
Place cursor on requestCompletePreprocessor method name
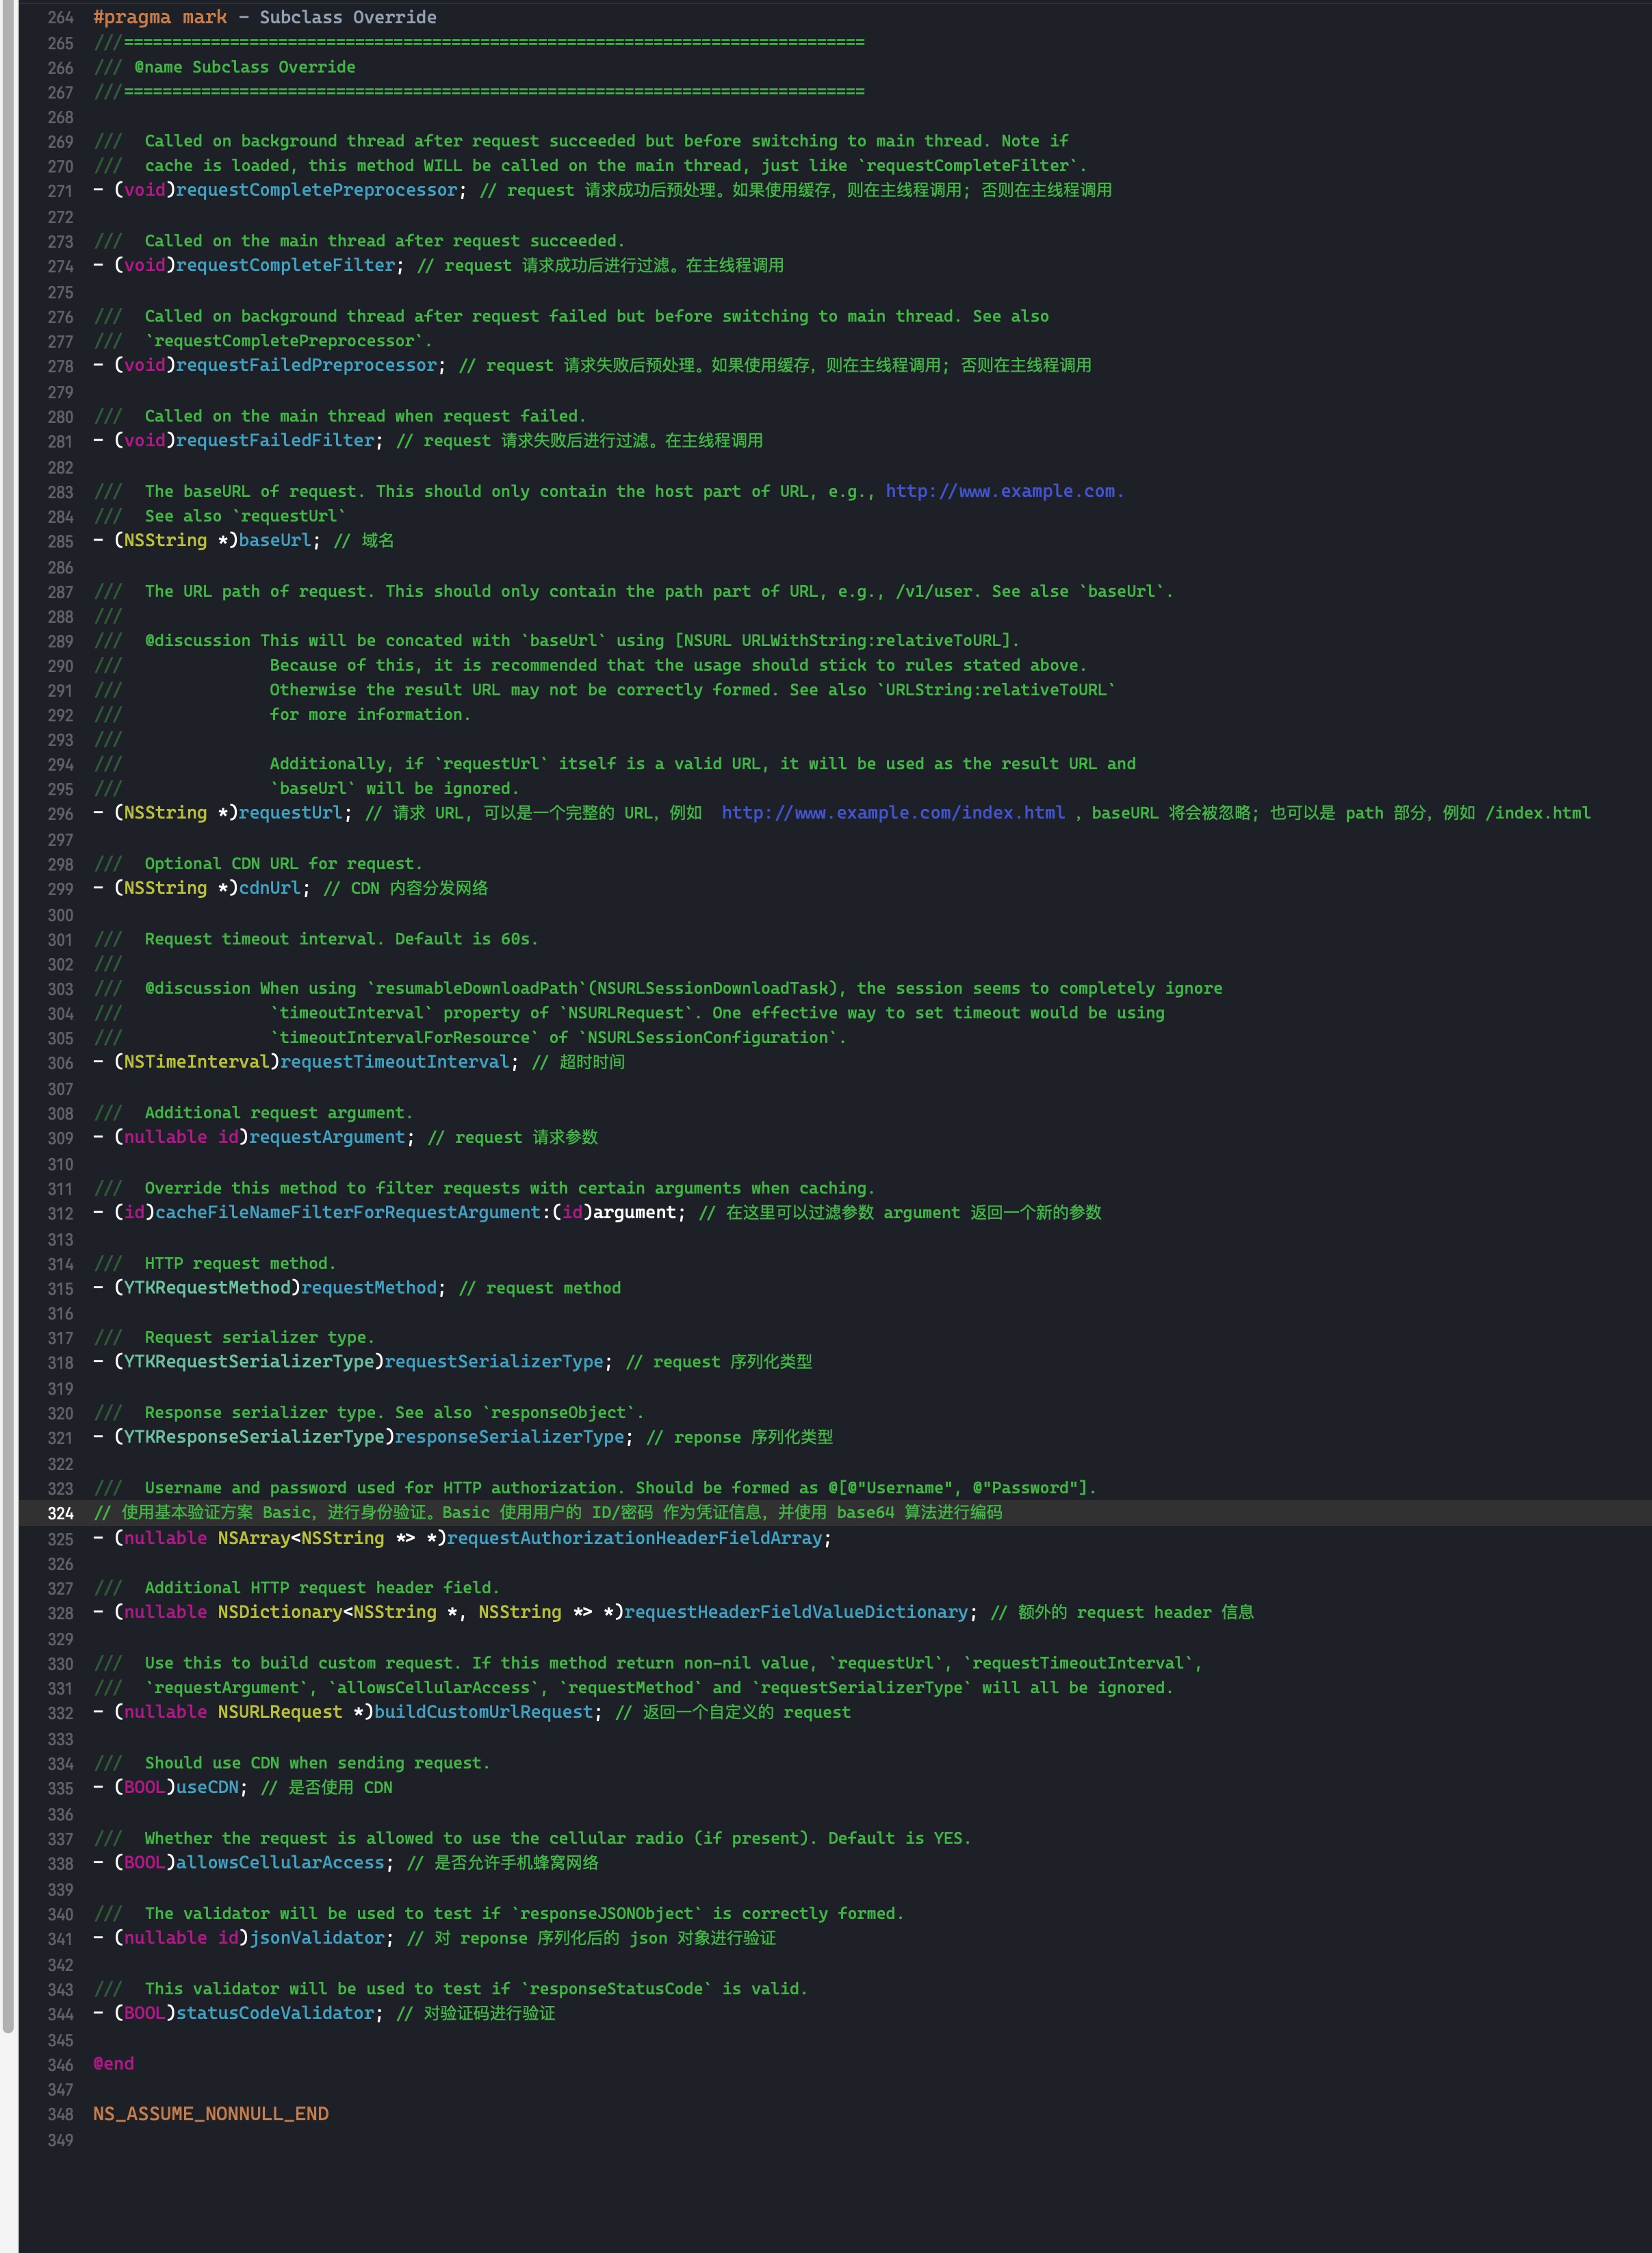316,190
